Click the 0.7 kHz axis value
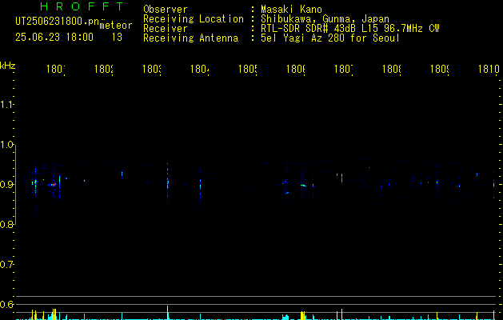503x320 pixels. click(6, 265)
